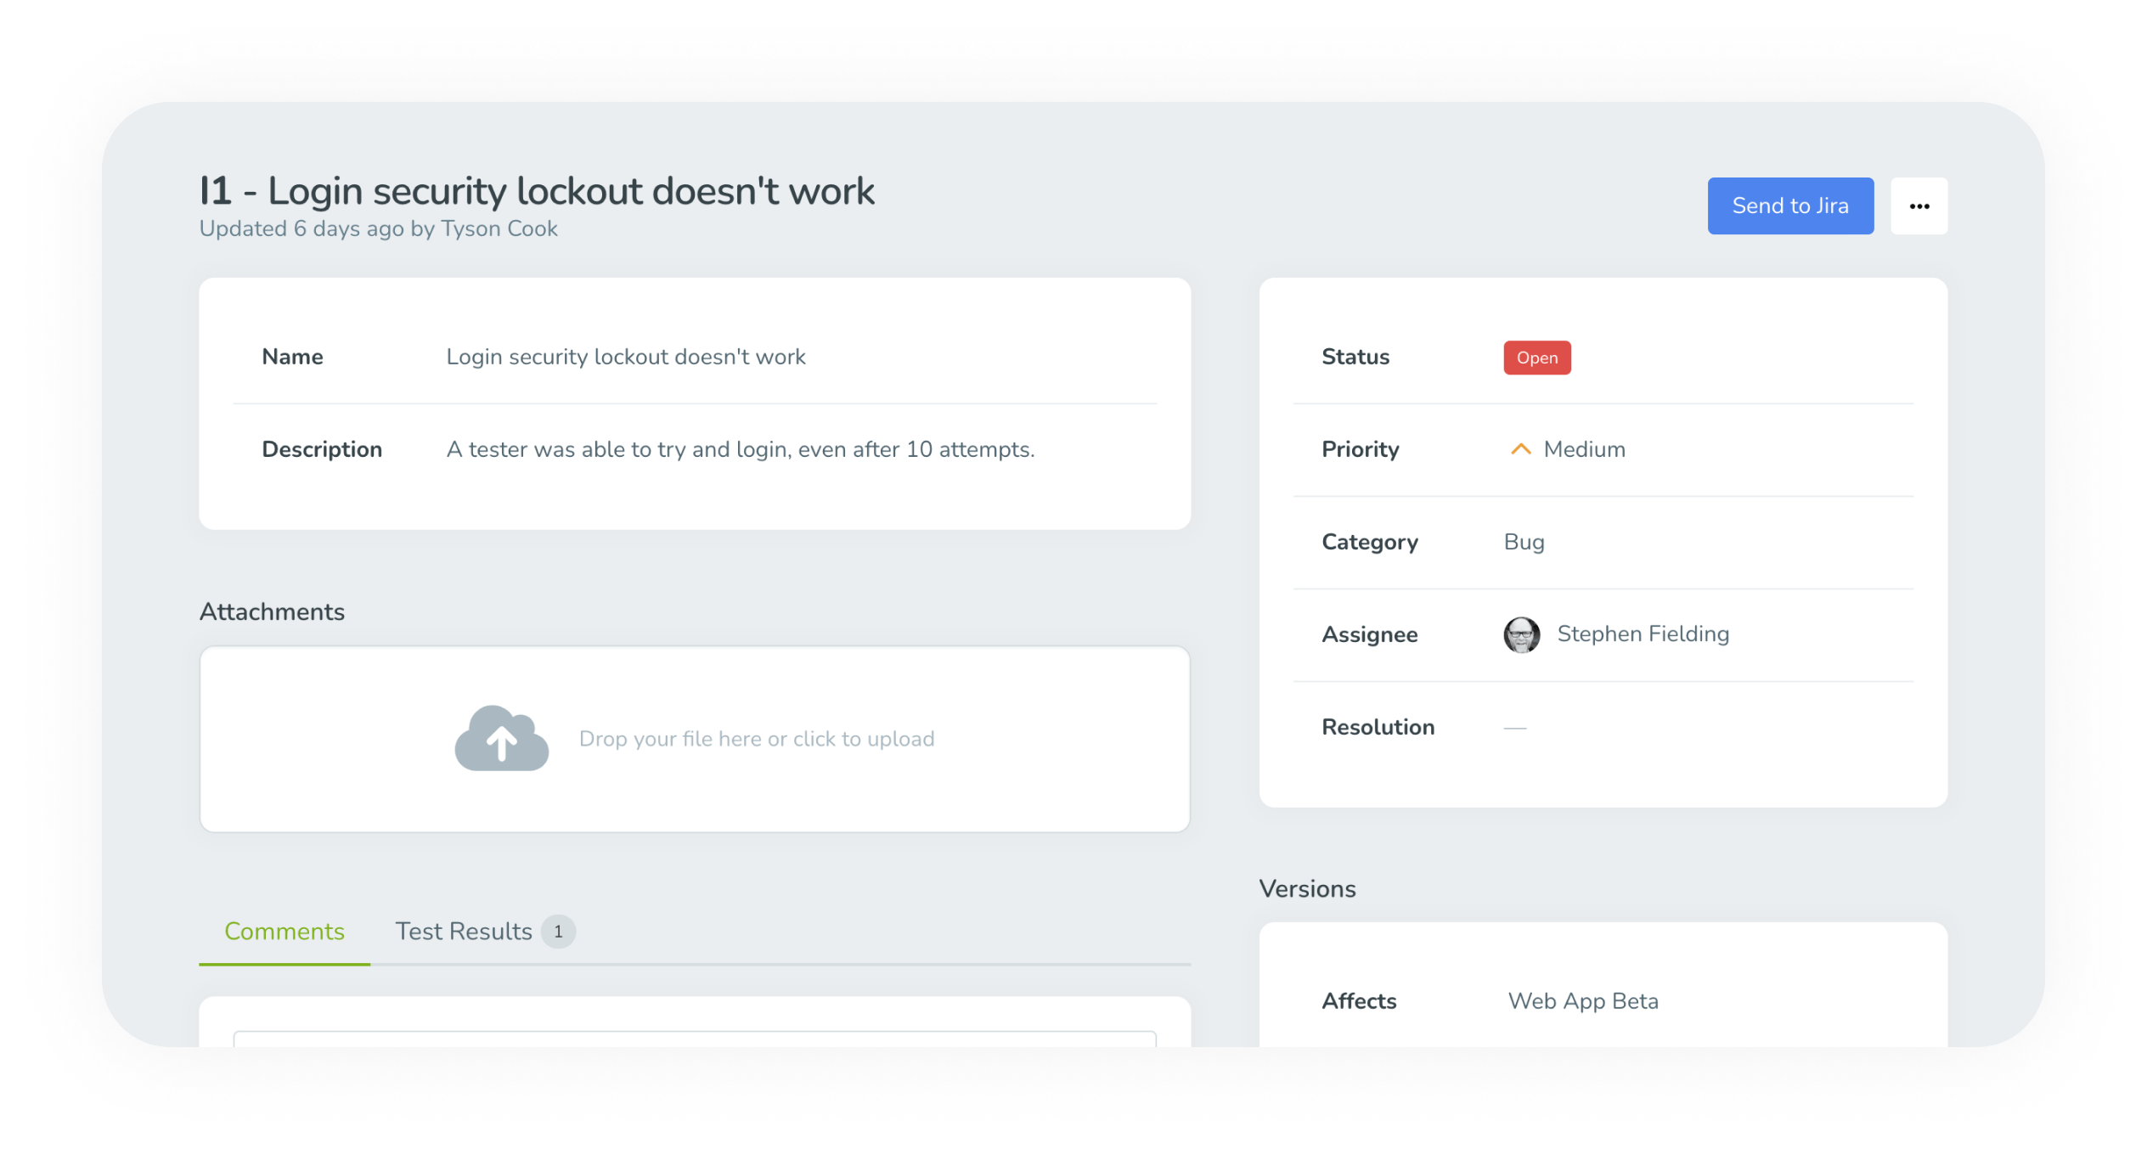Click the Send to Jira button
Viewport: 2147px width, 1149px height.
click(x=1790, y=206)
